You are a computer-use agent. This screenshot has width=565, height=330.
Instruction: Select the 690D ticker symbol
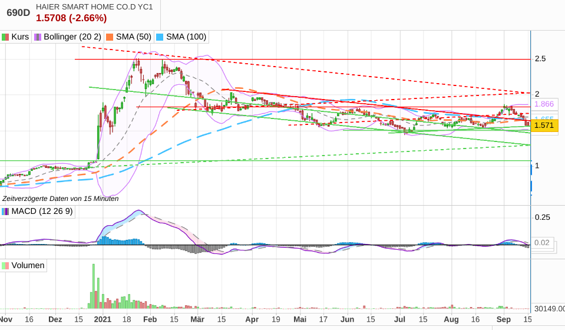point(18,13)
